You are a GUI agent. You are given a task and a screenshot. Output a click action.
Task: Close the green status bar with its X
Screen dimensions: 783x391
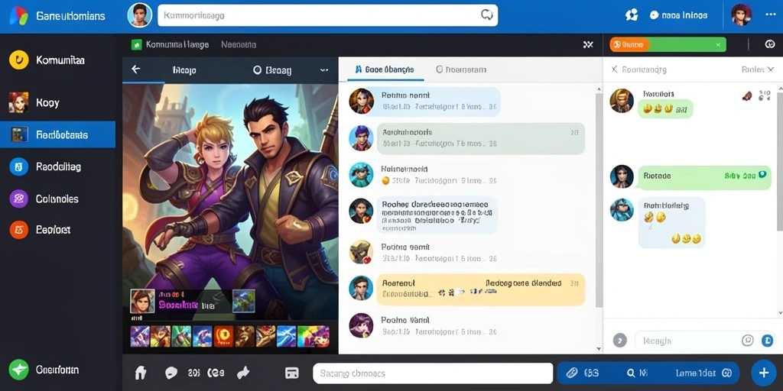718,45
